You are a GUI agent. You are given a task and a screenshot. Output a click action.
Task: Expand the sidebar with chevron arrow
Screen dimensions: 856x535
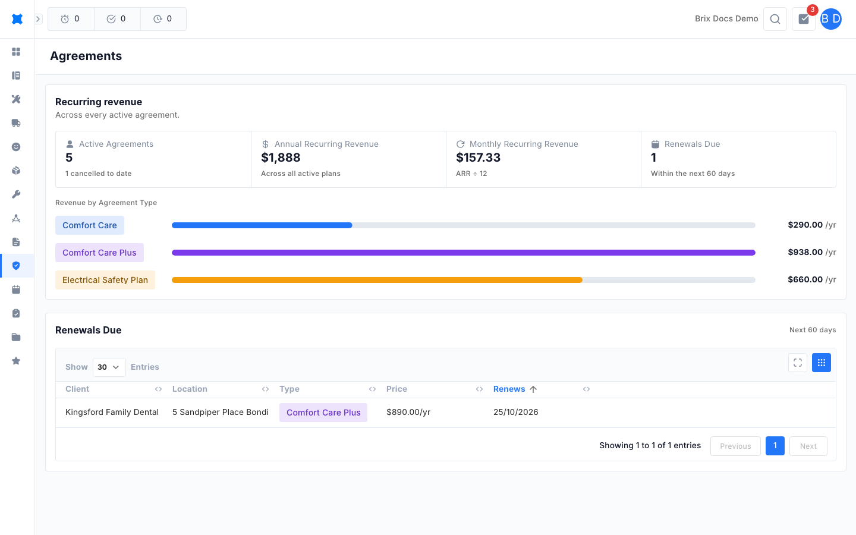coord(38,19)
